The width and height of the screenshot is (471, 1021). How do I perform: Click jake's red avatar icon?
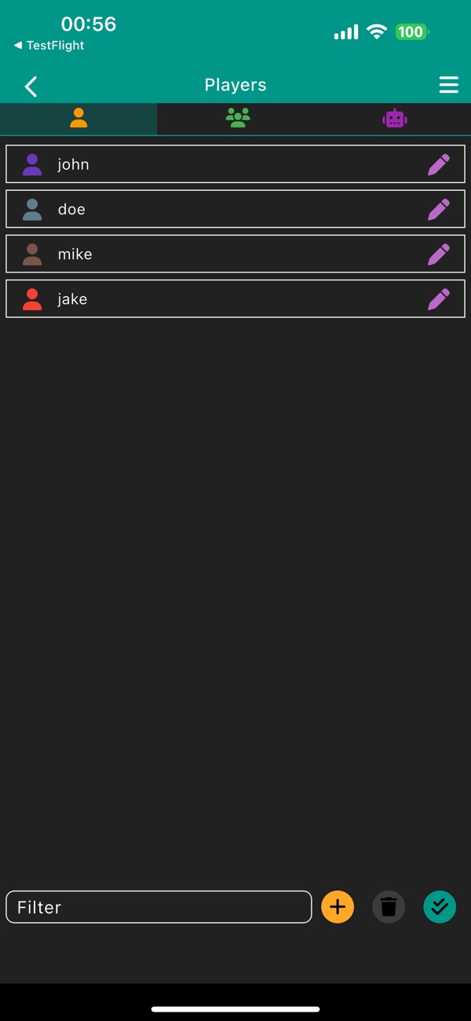32,298
